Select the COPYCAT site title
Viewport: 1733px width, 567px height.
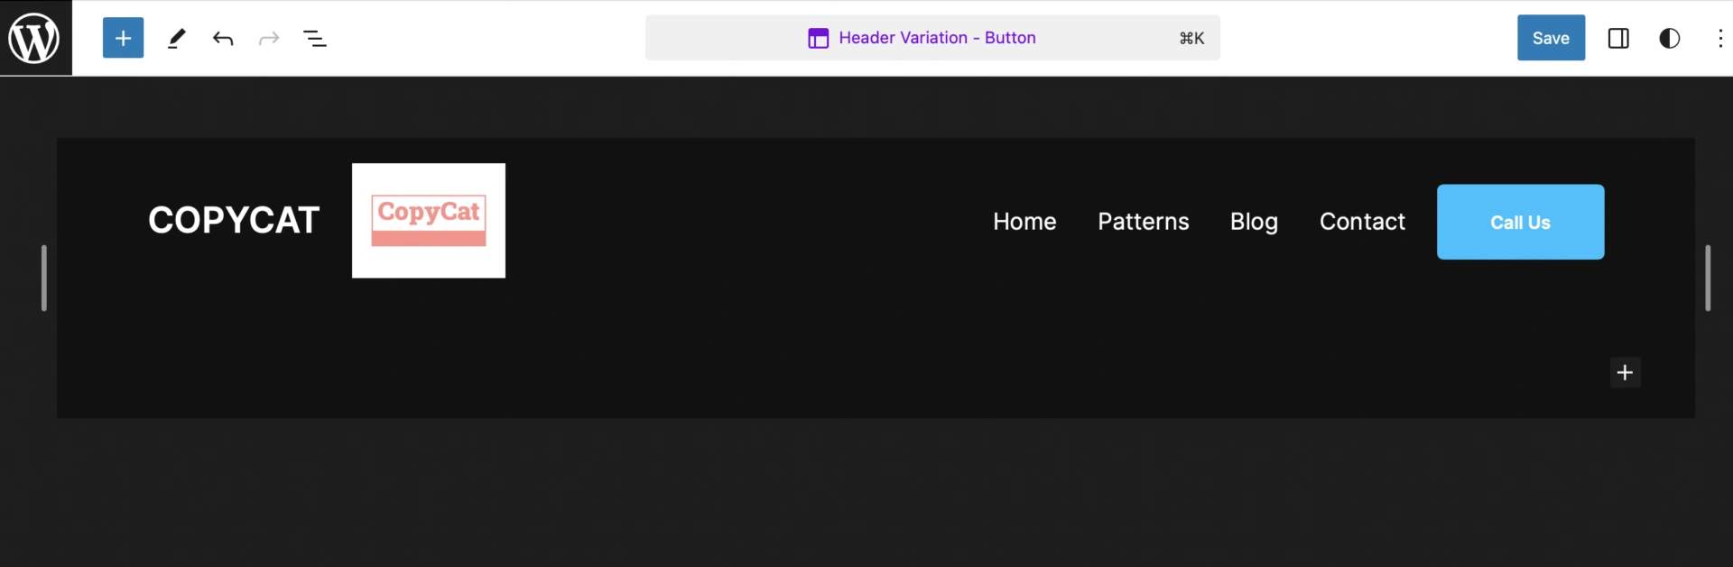pyautogui.click(x=234, y=221)
